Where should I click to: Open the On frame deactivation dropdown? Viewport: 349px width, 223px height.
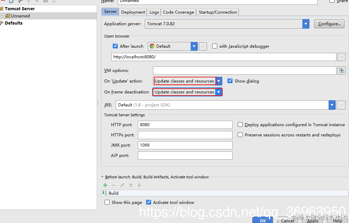pos(219,92)
